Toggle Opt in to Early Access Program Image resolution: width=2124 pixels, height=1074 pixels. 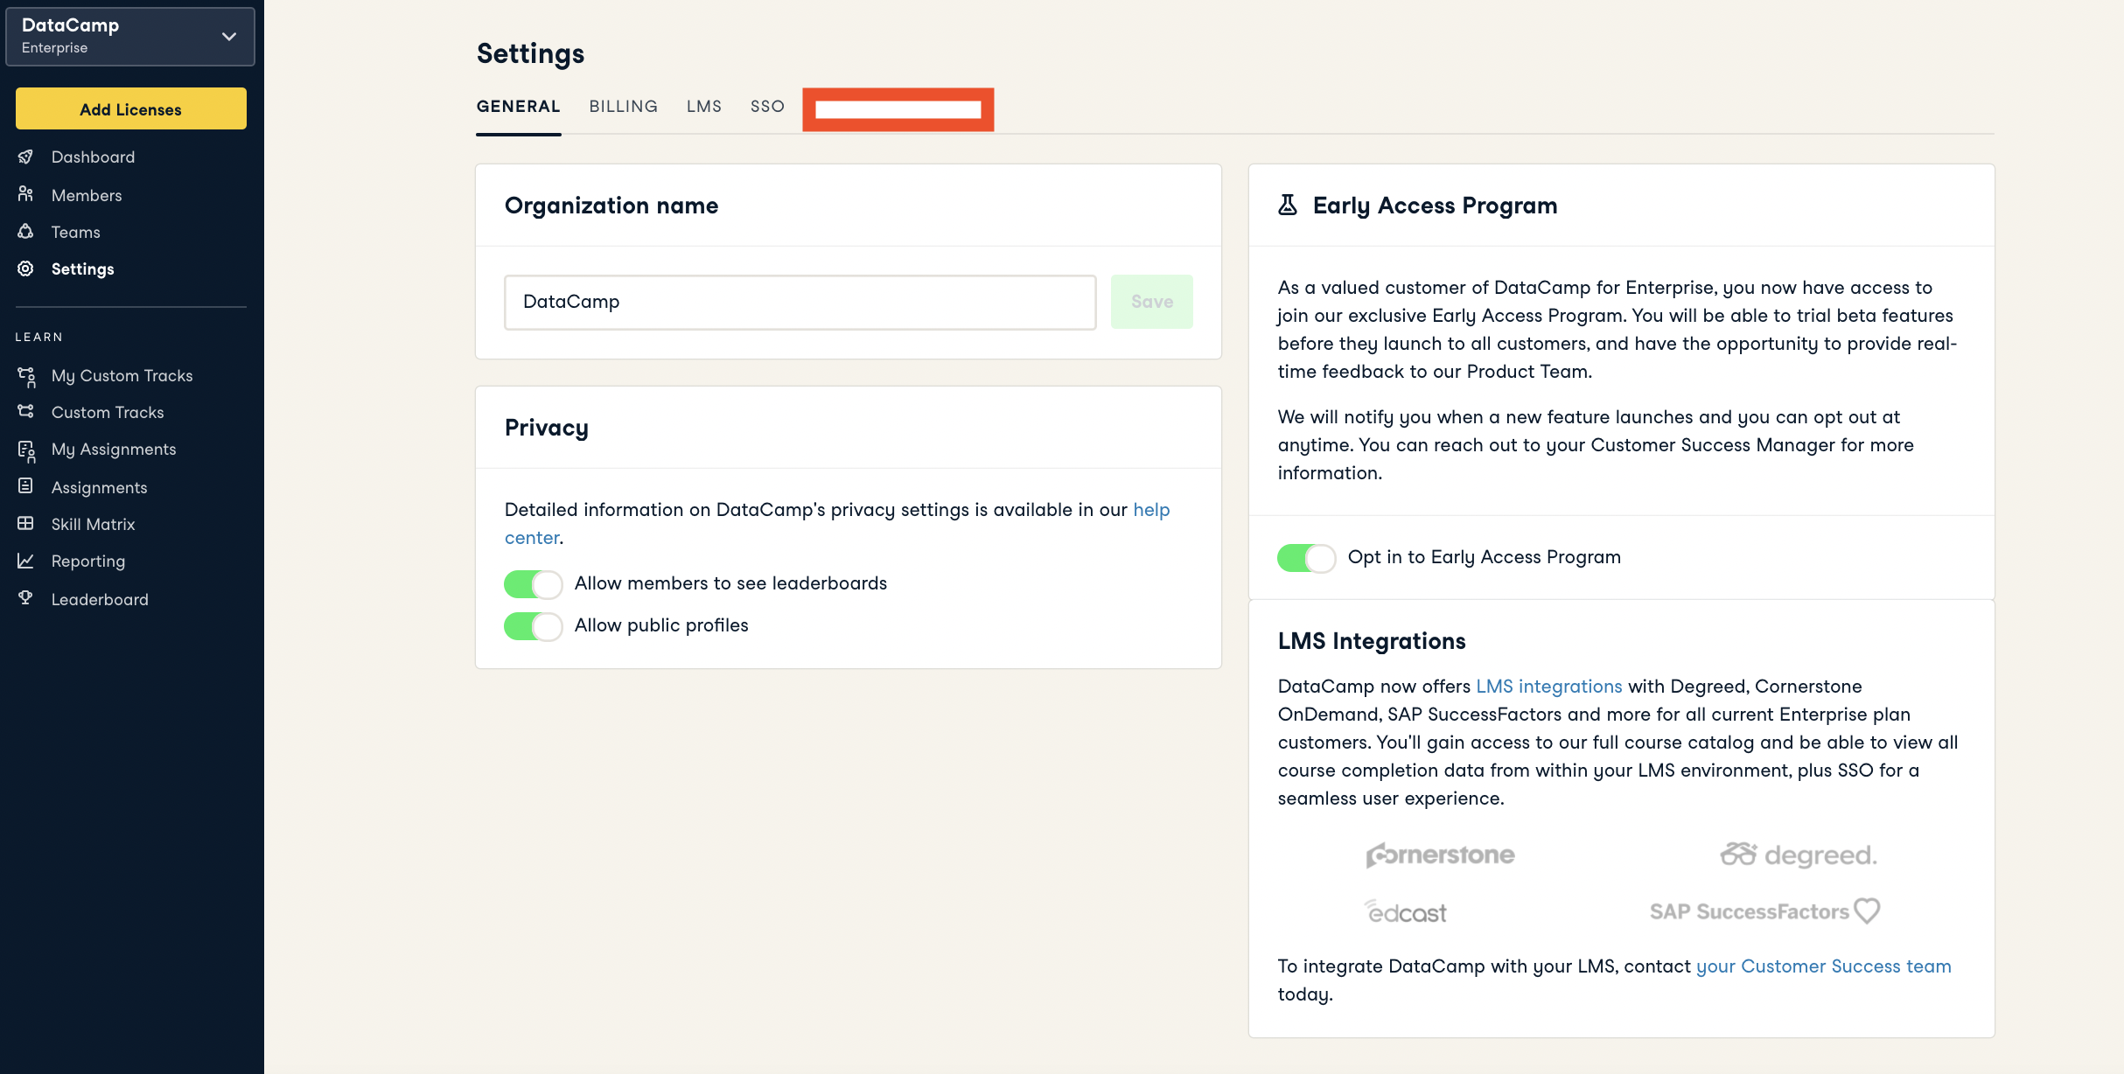pos(1306,557)
